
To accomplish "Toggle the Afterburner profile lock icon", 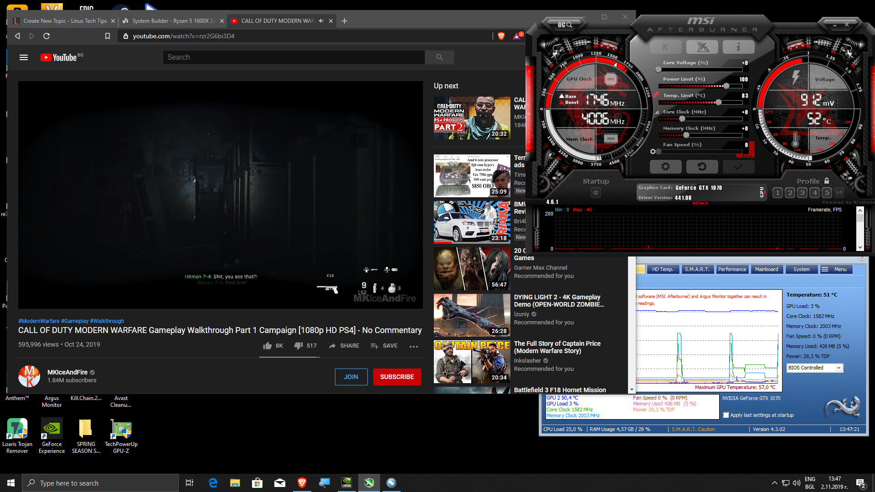I will pyautogui.click(x=827, y=181).
